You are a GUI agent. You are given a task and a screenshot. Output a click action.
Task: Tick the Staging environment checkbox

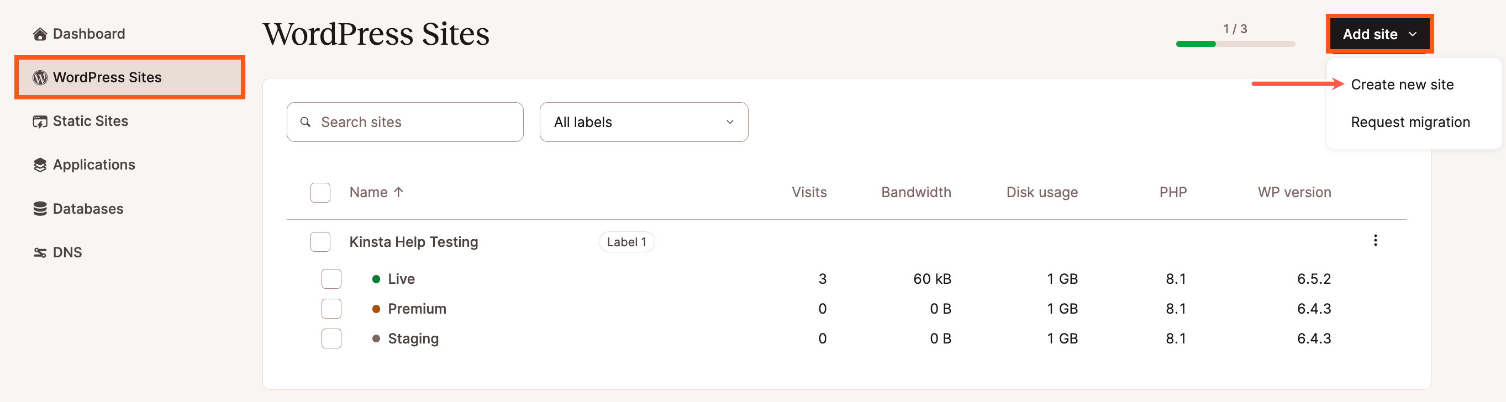[331, 338]
